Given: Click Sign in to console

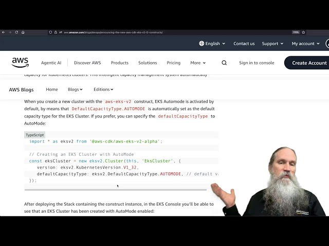Looking at the screenshot, I should click(257, 63).
